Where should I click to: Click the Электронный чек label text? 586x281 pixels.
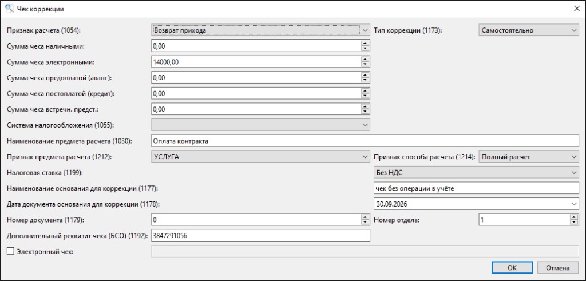pos(45,251)
